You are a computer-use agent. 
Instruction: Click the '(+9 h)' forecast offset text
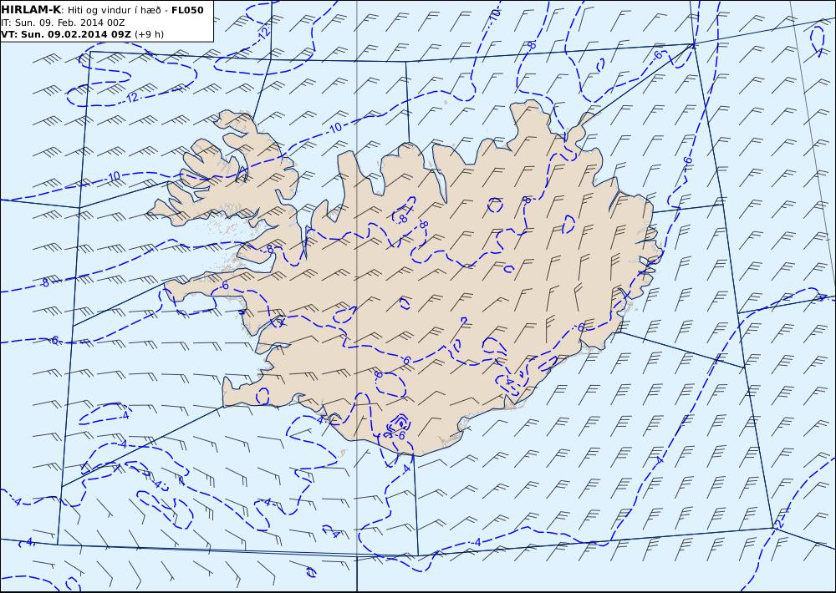click(150, 34)
